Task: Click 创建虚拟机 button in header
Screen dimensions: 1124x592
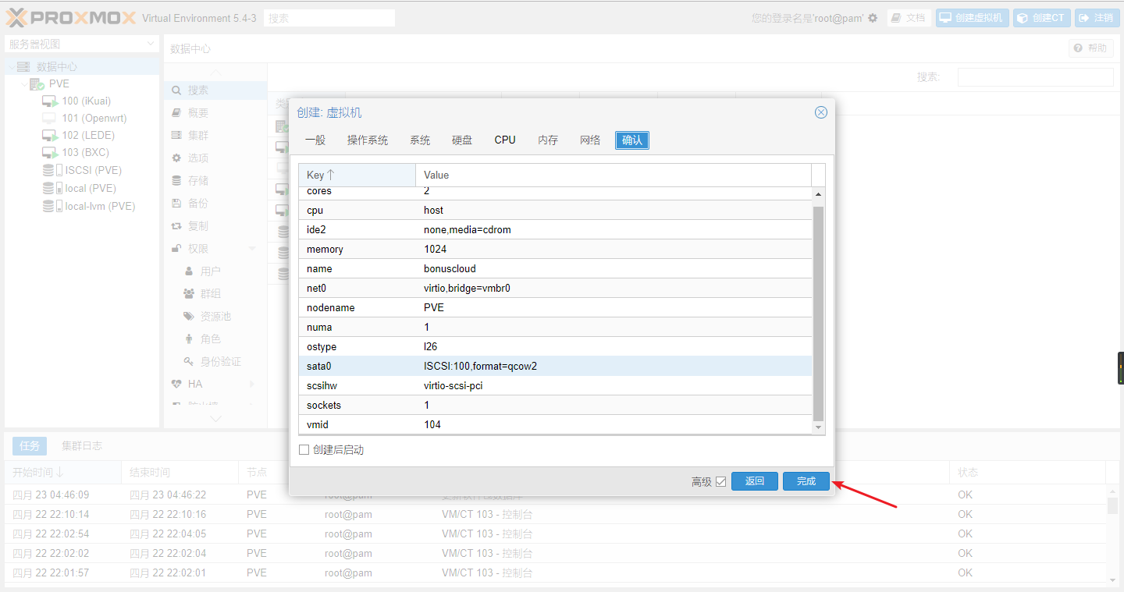Action: (973, 18)
